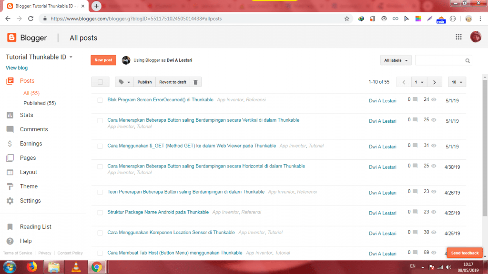488x274 pixels.
Task: Open a new Chrome tab
Action: [96, 6]
